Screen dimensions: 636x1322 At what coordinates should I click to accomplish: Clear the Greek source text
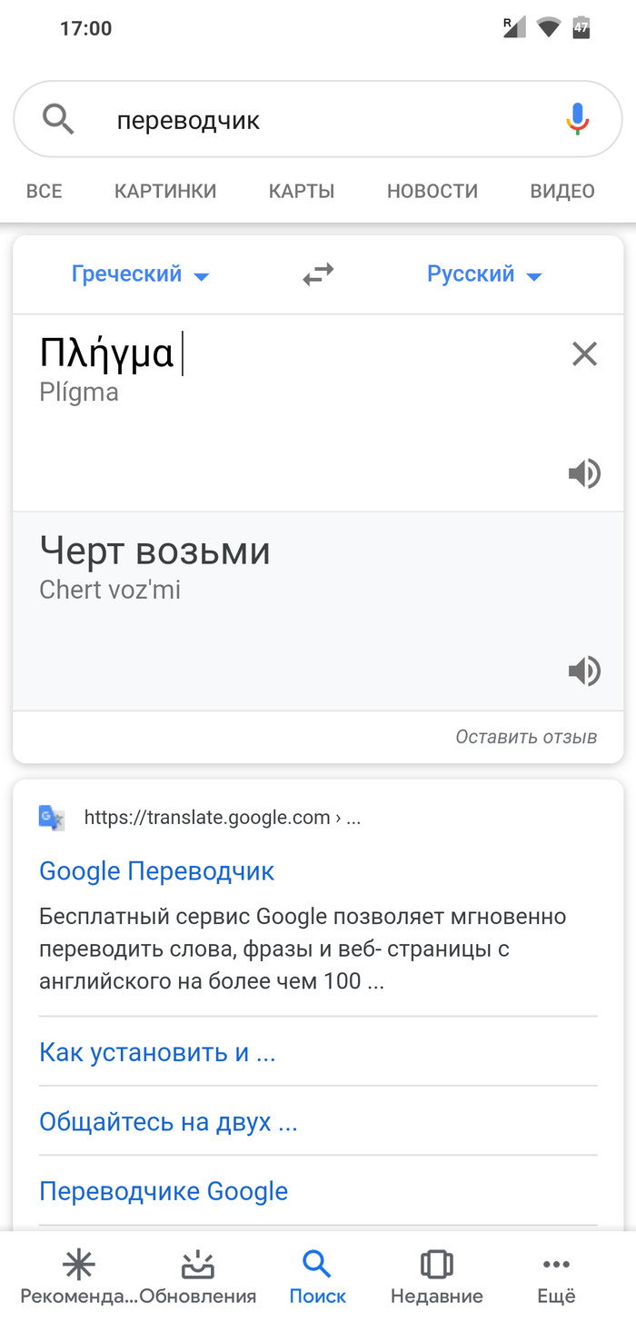coord(584,353)
